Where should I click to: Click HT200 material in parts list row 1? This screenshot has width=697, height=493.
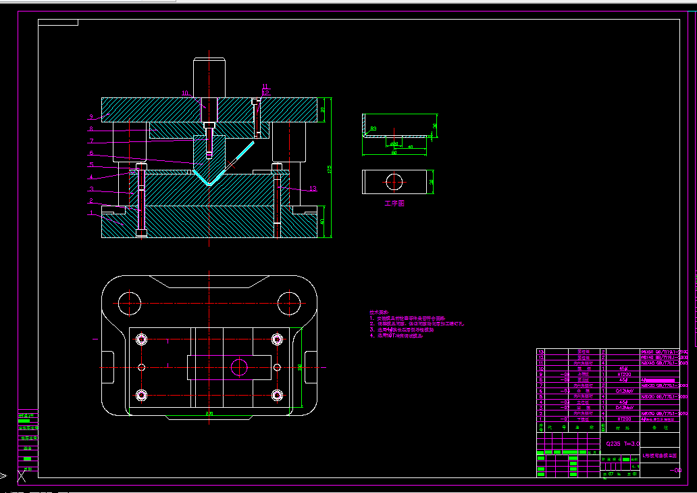[624, 419]
